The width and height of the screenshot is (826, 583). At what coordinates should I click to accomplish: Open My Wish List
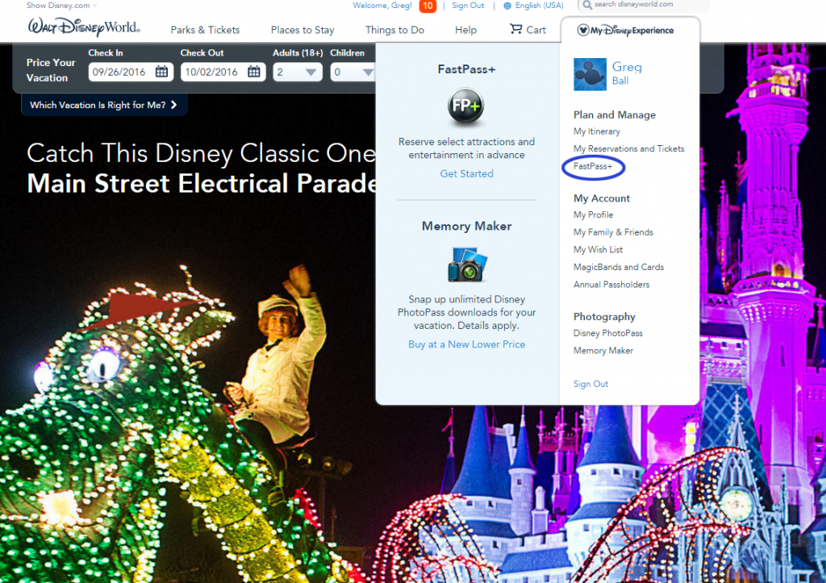coord(598,250)
